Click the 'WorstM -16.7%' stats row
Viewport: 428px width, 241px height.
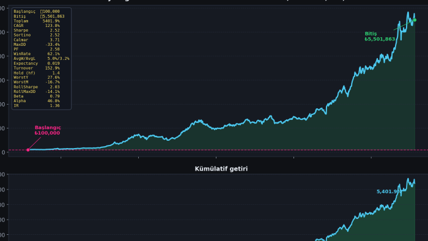point(37,82)
